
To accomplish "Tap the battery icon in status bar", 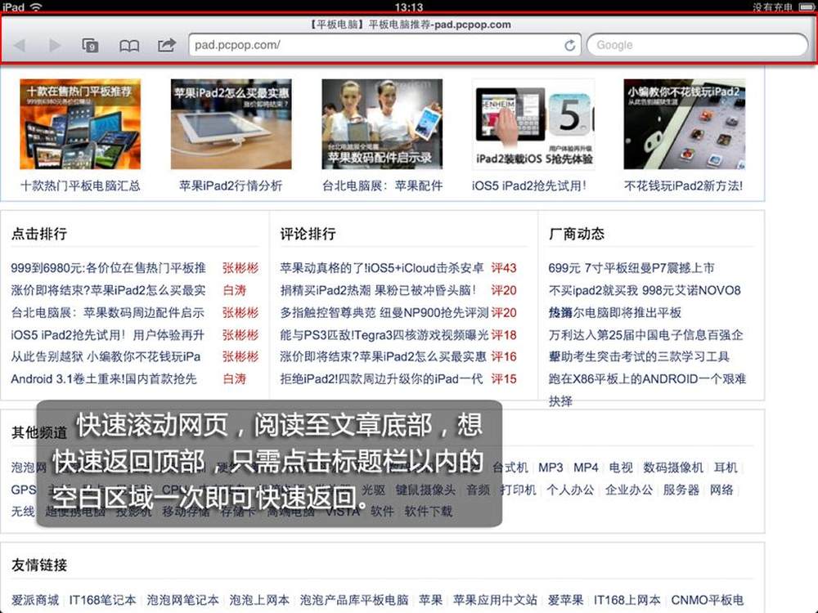I will (807, 7).
